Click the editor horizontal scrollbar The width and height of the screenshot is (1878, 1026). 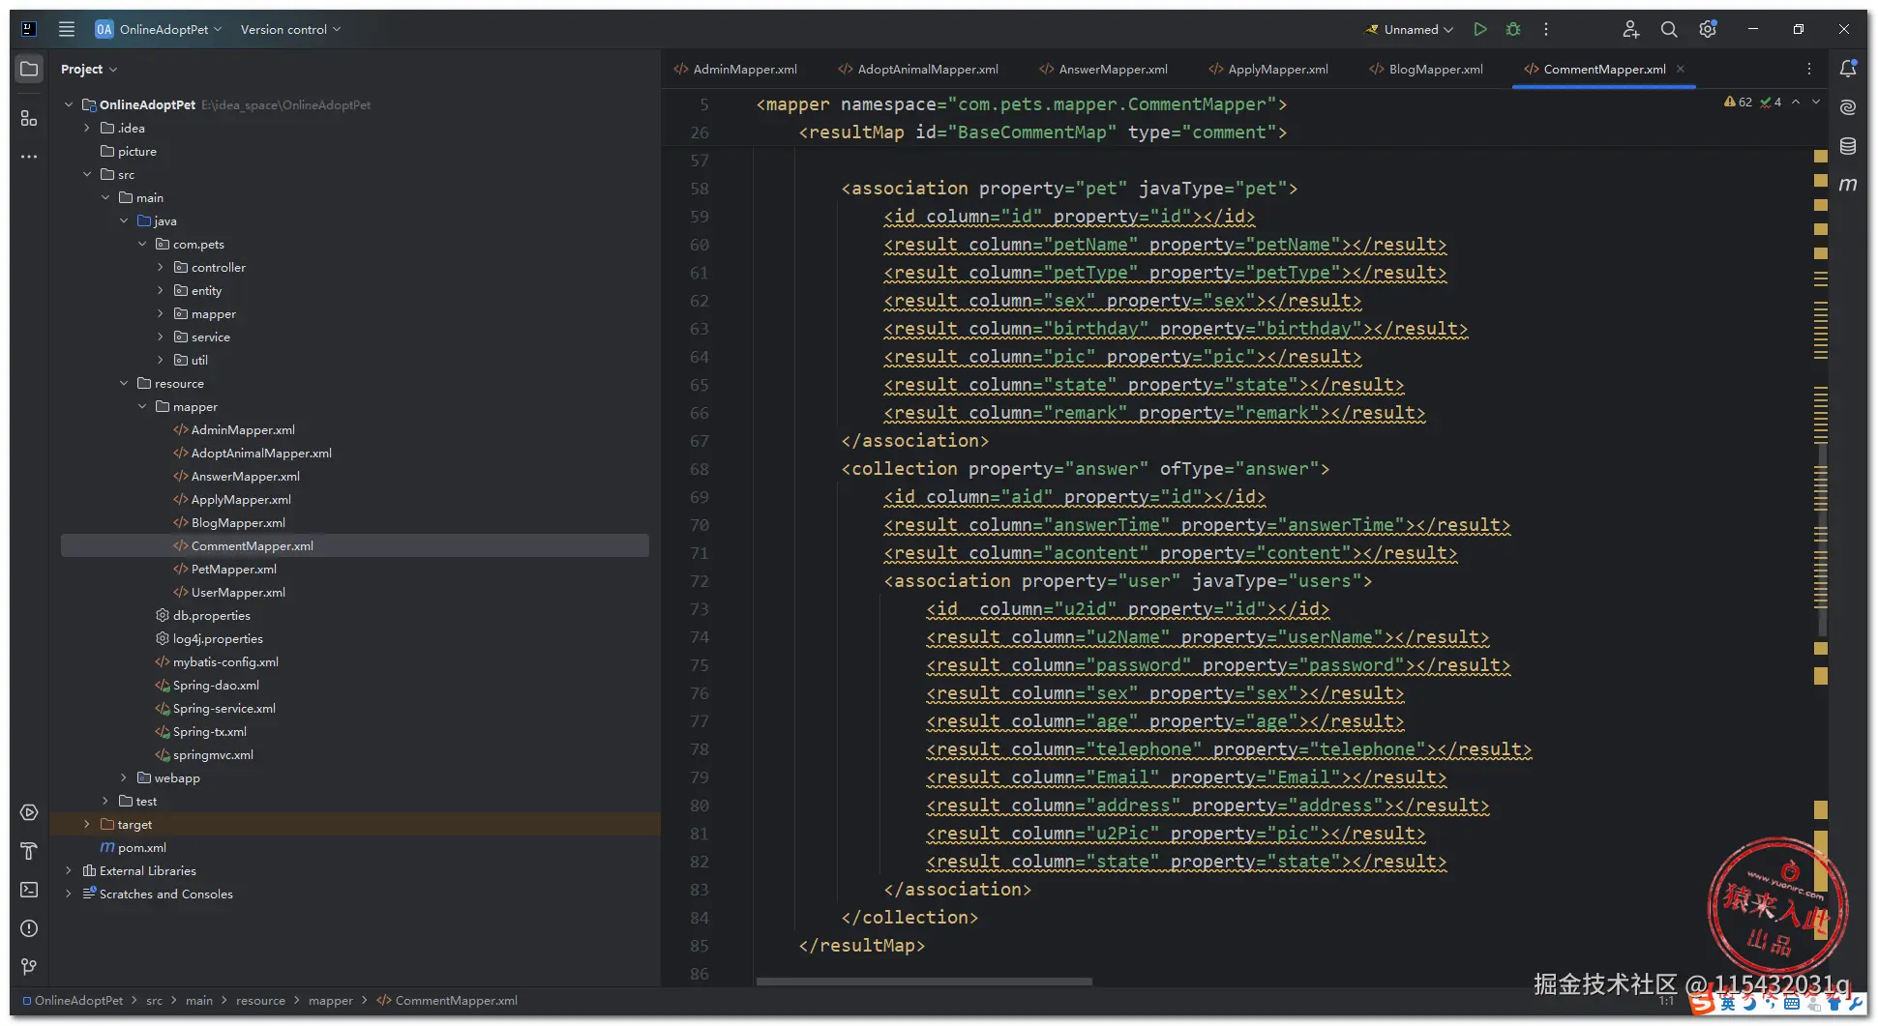click(x=924, y=982)
